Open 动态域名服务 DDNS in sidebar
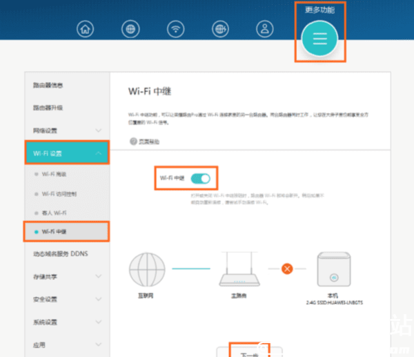Viewport: 414px width, 357px height. click(x=61, y=254)
